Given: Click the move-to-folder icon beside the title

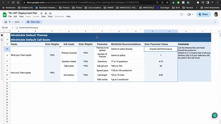Looking at the screenshot, I should tap(46, 13).
